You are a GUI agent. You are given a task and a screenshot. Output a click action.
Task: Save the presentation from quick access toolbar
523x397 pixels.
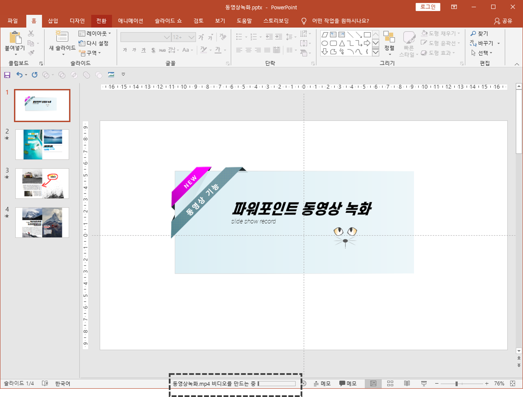(x=7, y=75)
